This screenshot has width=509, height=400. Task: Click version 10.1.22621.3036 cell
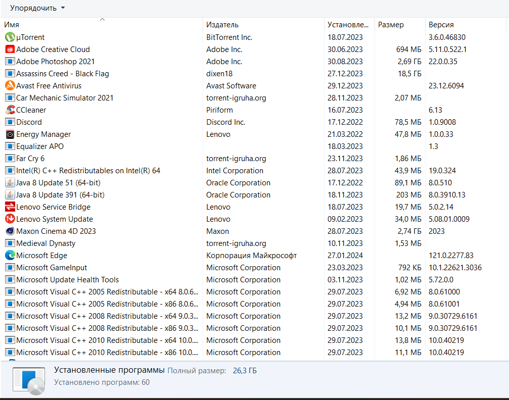coord(455,267)
